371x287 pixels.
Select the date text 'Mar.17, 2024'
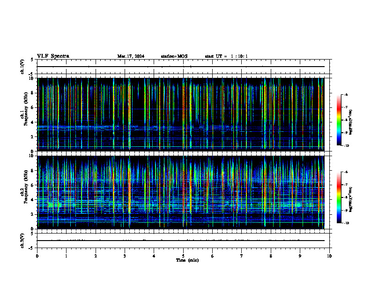click(x=131, y=56)
